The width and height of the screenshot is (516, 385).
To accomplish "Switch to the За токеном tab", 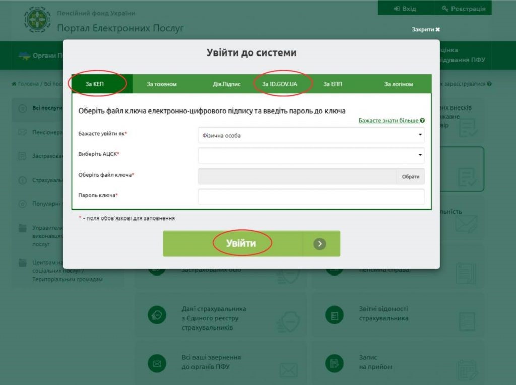I will [x=162, y=84].
